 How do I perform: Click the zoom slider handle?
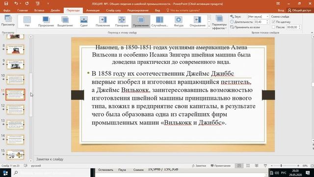click(281, 166)
